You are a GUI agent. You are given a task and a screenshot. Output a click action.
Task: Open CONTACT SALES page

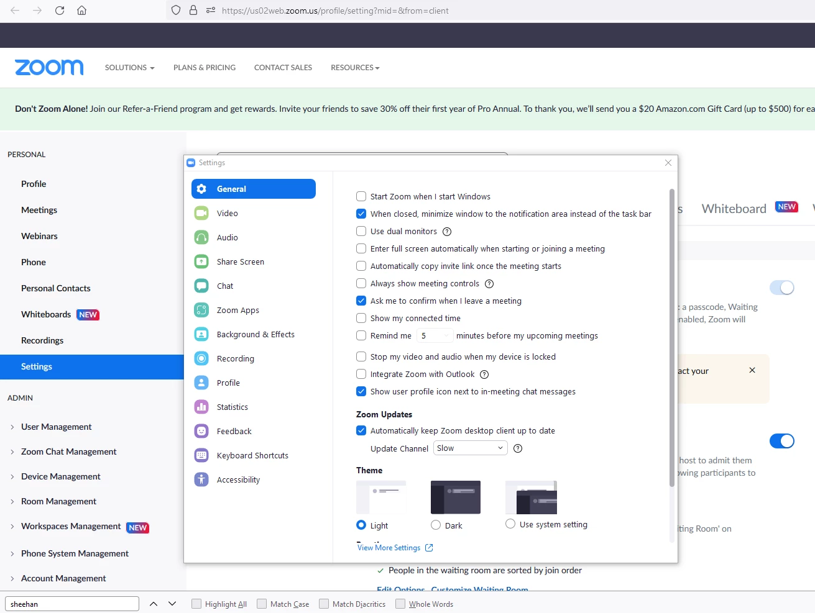[283, 67]
